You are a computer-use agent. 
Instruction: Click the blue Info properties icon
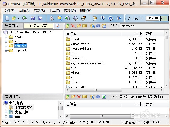tap(103, 18)
